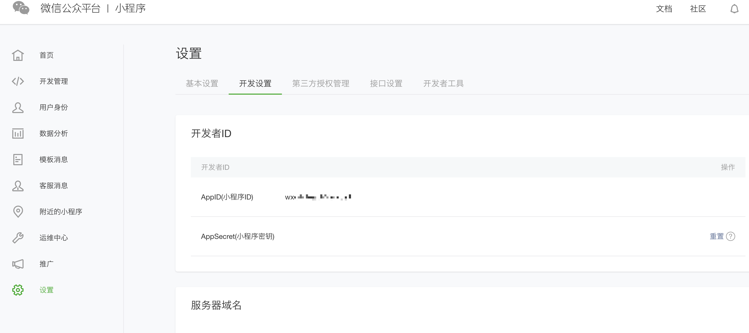Switch to the 基本设置 tab

(202, 83)
